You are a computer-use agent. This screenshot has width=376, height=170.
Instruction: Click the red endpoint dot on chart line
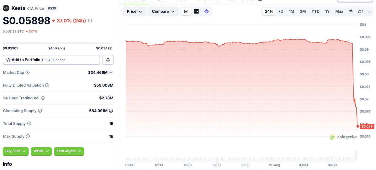(358, 126)
